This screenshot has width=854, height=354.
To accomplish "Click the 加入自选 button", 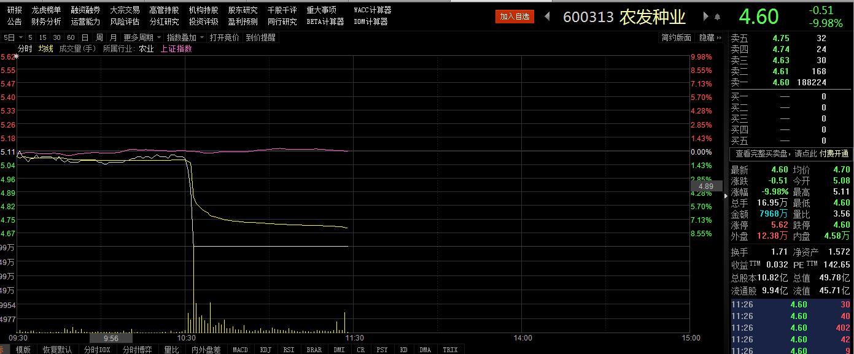I will pos(514,17).
